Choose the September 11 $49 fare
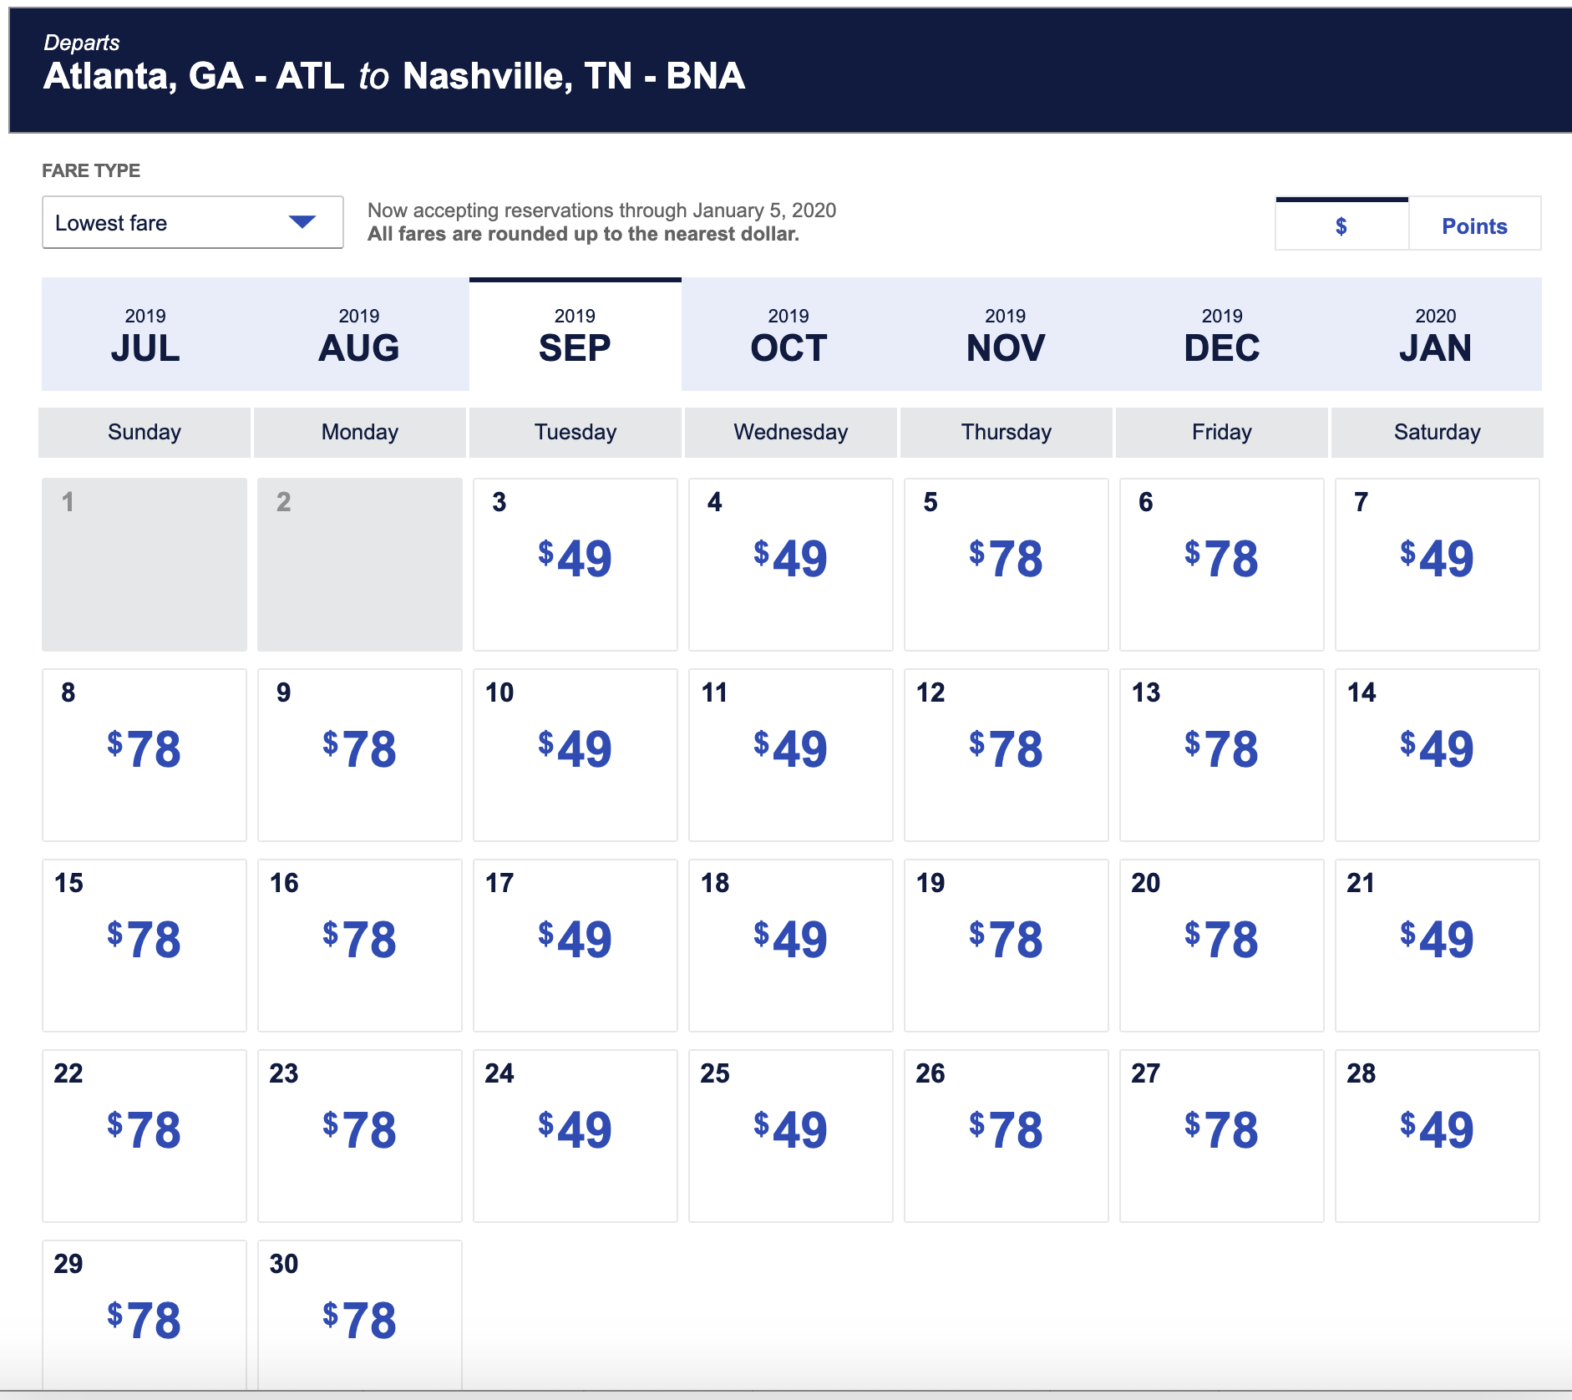 click(791, 750)
